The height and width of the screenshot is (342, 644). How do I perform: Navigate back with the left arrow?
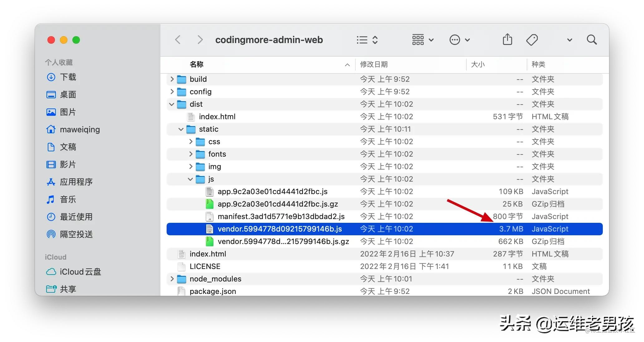pyautogui.click(x=178, y=40)
